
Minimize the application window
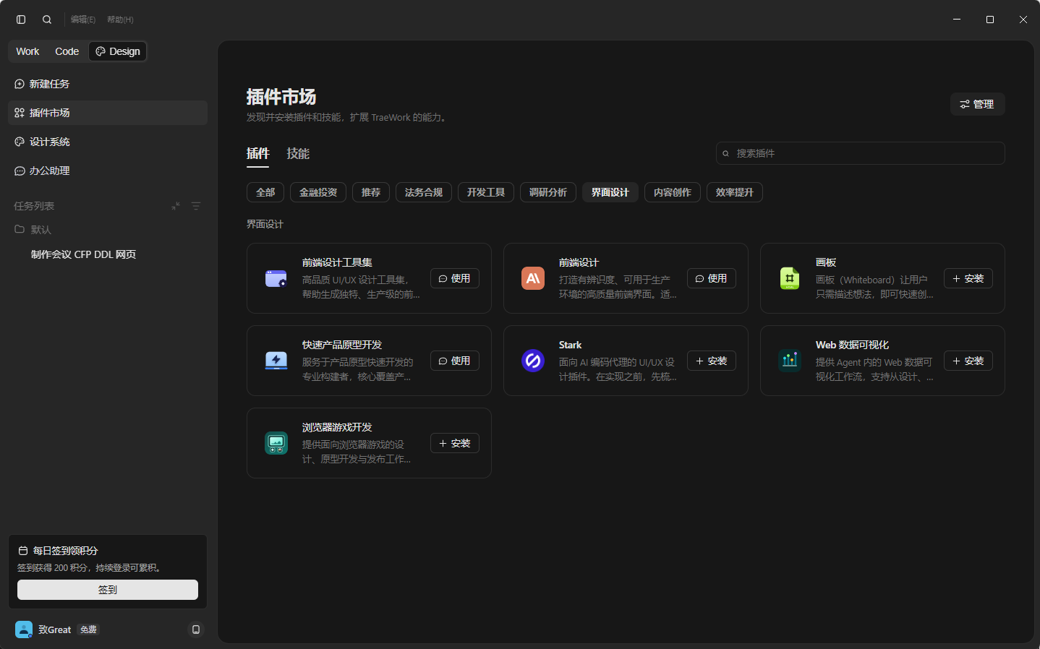tap(957, 20)
